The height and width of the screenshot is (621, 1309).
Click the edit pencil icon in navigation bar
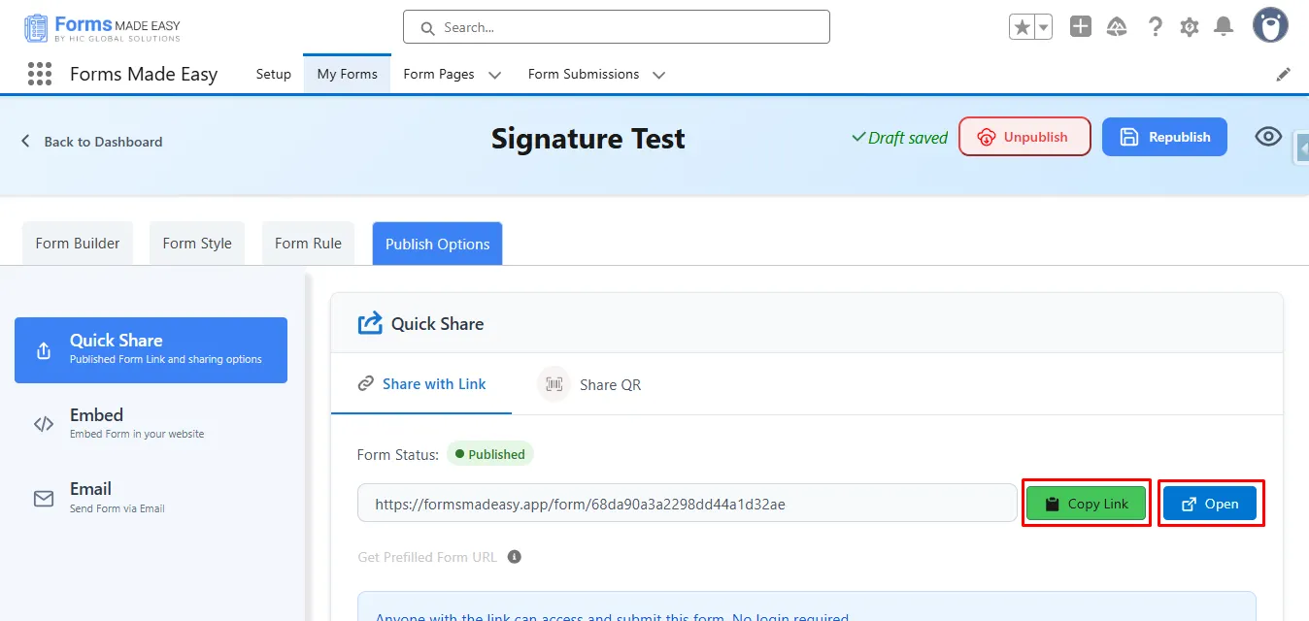click(x=1283, y=74)
